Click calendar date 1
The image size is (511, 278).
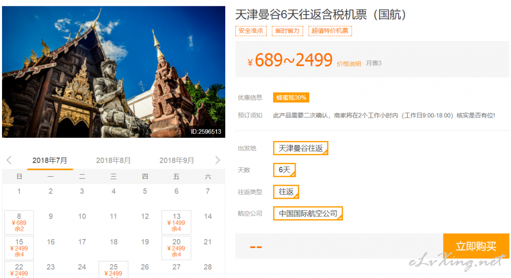click(19, 192)
